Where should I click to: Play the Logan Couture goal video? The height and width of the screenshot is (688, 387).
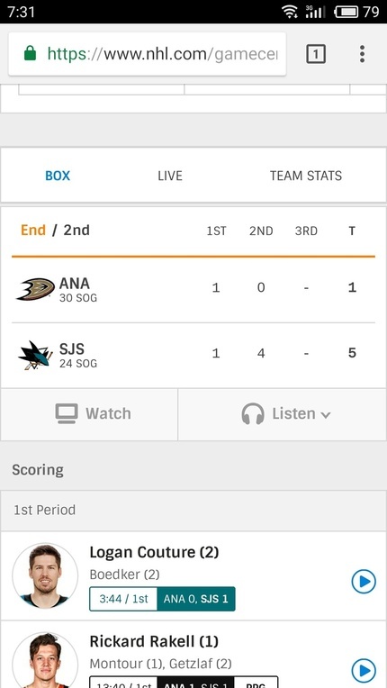364,582
